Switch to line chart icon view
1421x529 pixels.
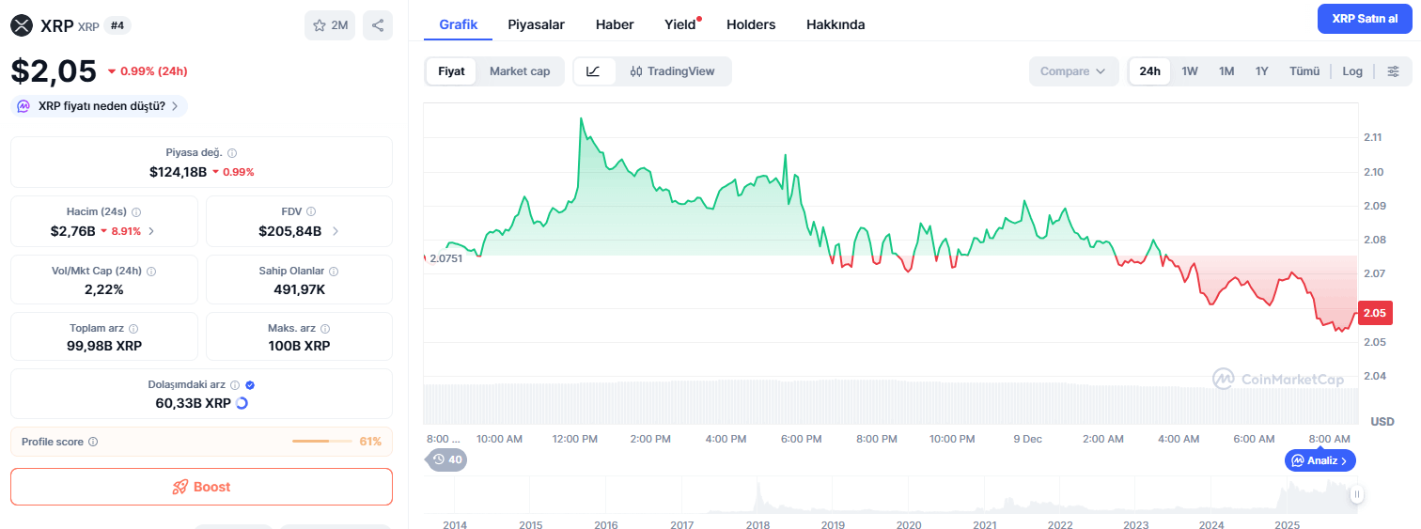(x=594, y=71)
